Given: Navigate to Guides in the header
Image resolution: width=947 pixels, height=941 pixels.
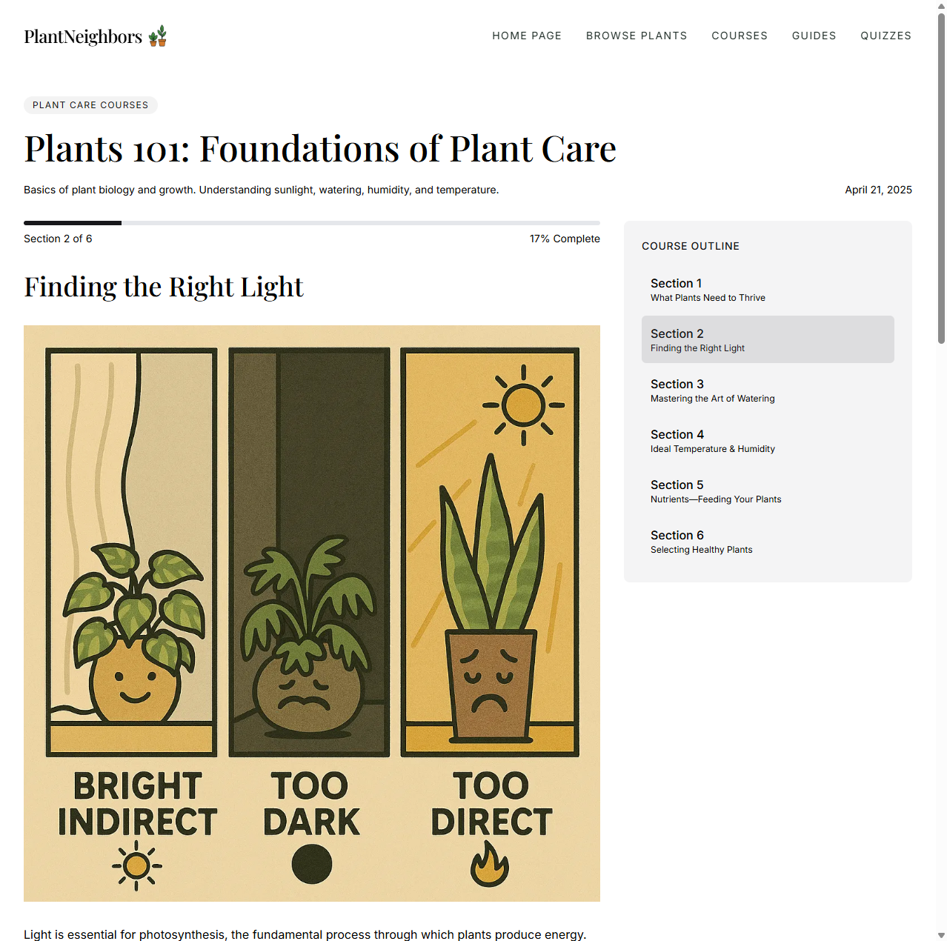Looking at the screenshot, I should (x=814, y=36).
